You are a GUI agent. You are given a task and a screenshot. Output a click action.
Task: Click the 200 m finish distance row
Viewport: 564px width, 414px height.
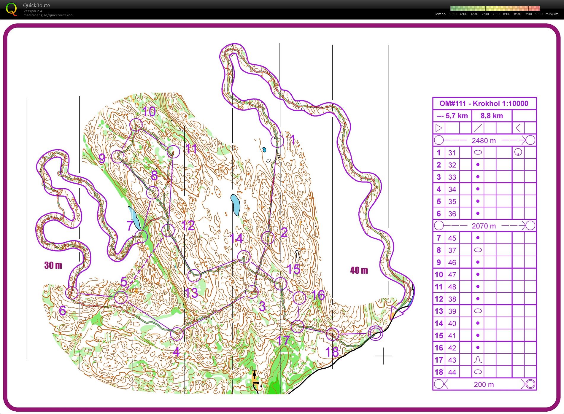(484, 384)
